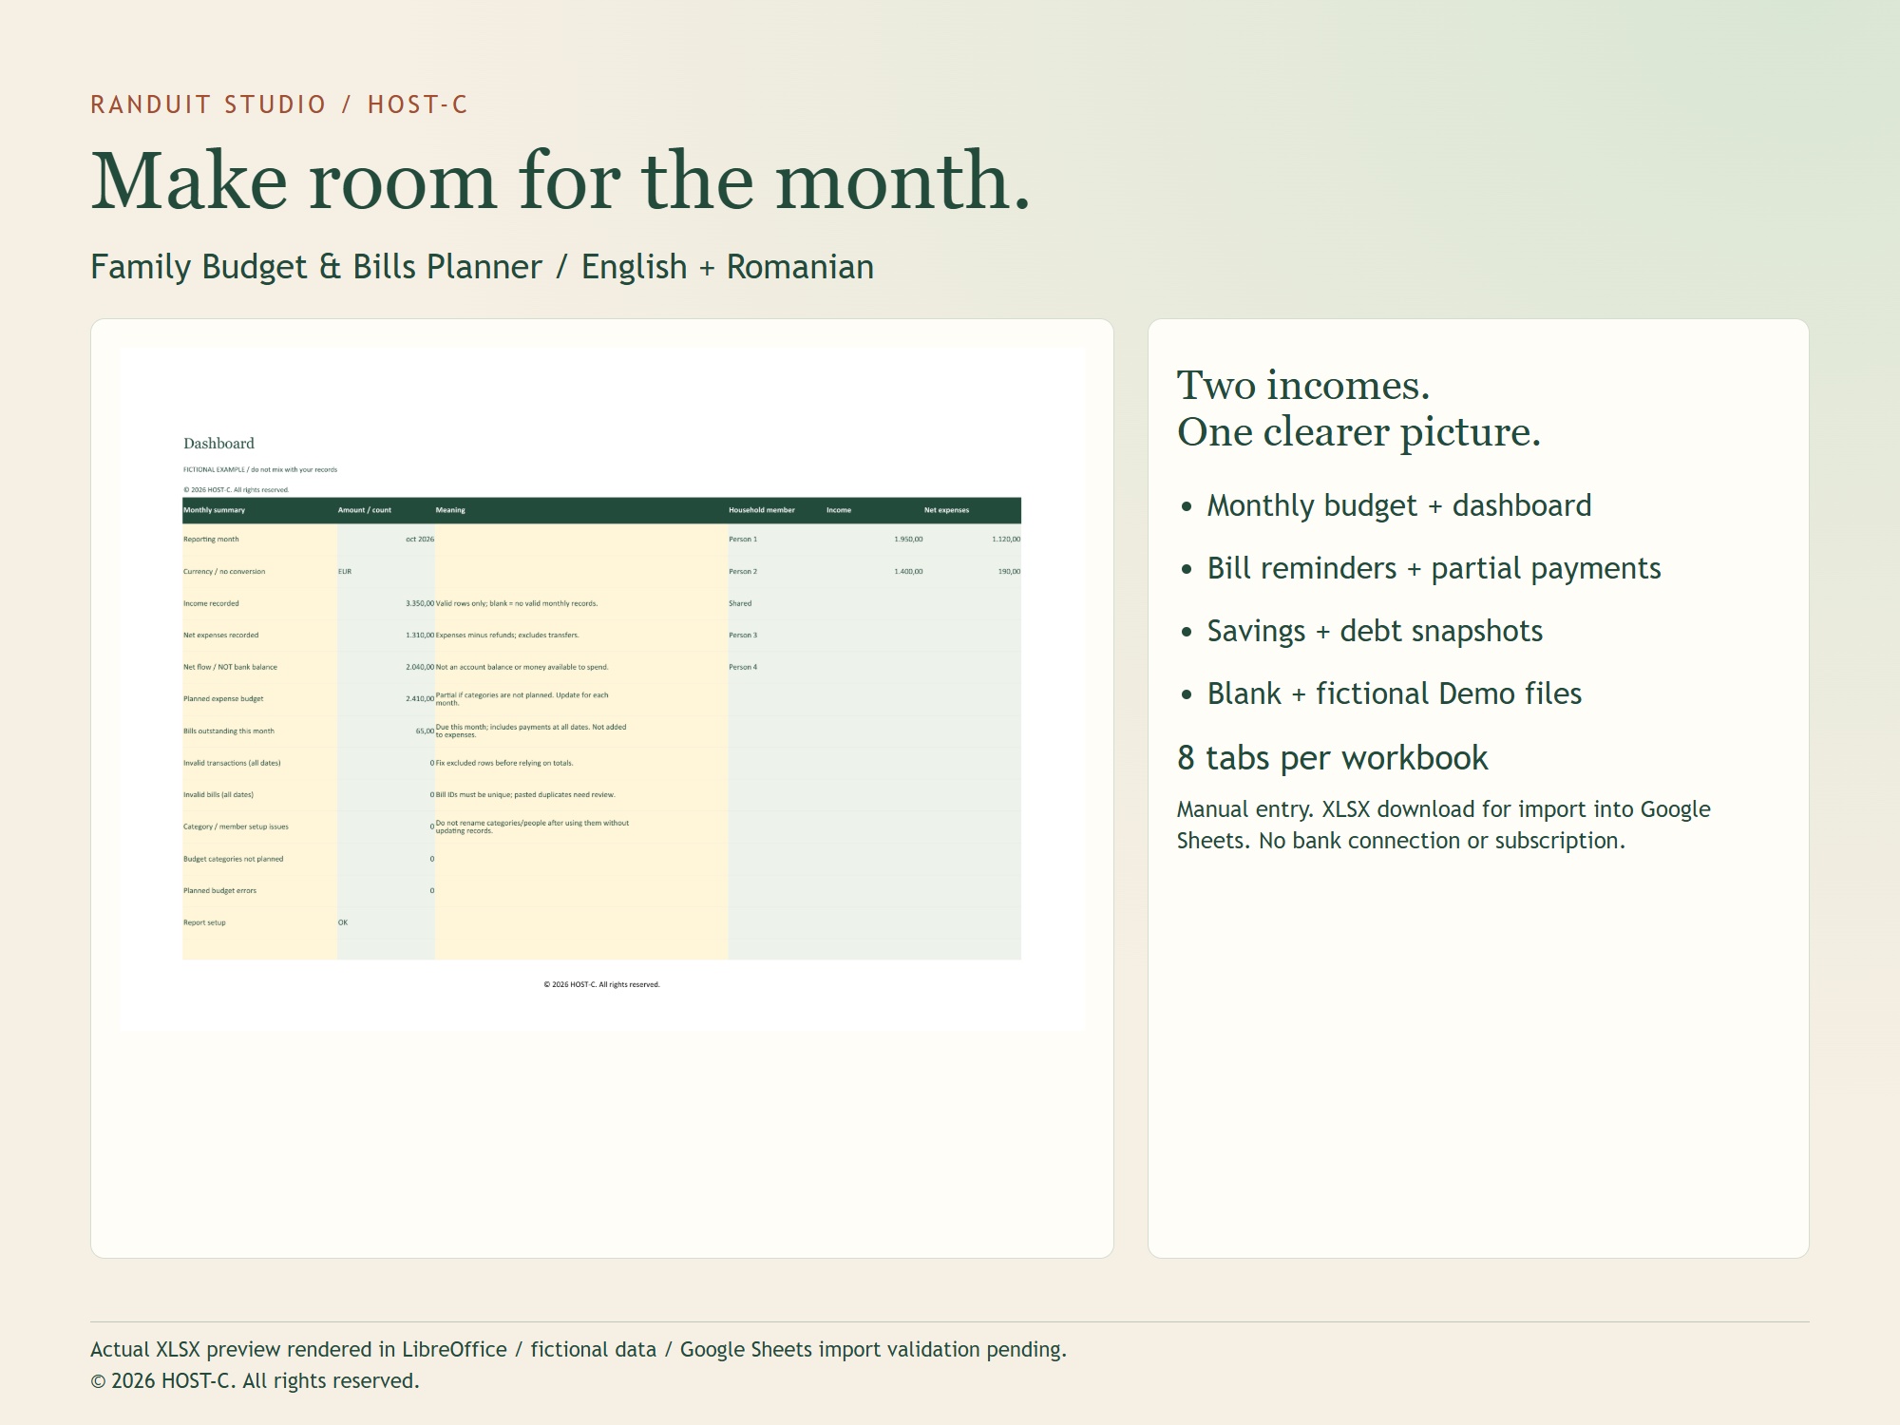This screenshot has width=1900, height=1425.
Task: Click the 'Make room for the month.' headline
Action: click(560, 180)
